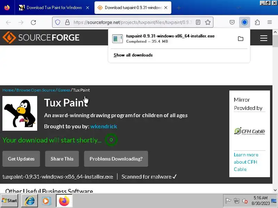Open network status tray icon

click(237, 201)
